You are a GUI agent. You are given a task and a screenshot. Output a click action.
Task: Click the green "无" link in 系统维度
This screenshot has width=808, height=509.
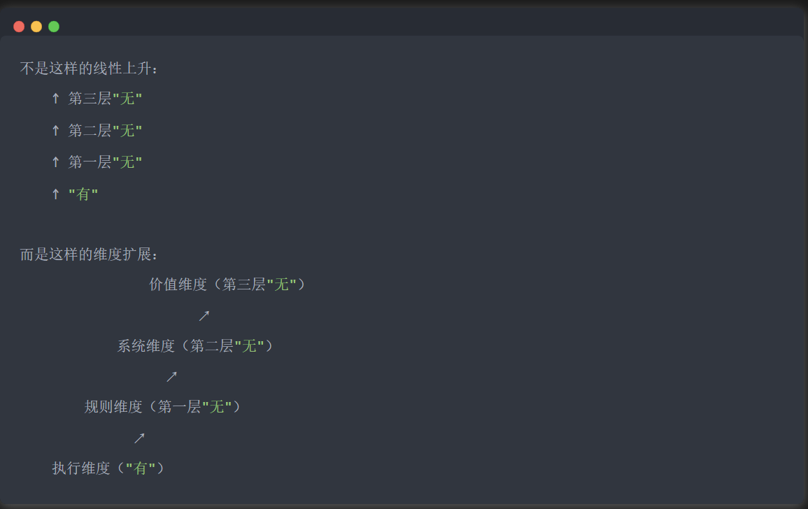pos(248,345)
